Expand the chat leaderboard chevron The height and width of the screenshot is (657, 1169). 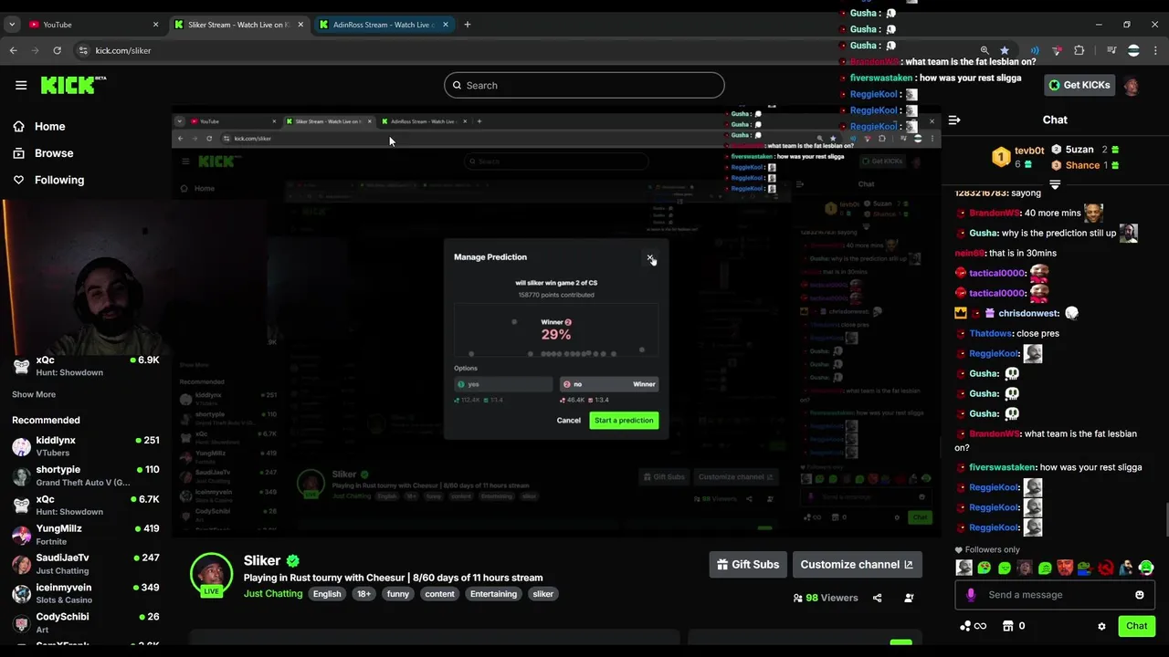coord(1055,184)
